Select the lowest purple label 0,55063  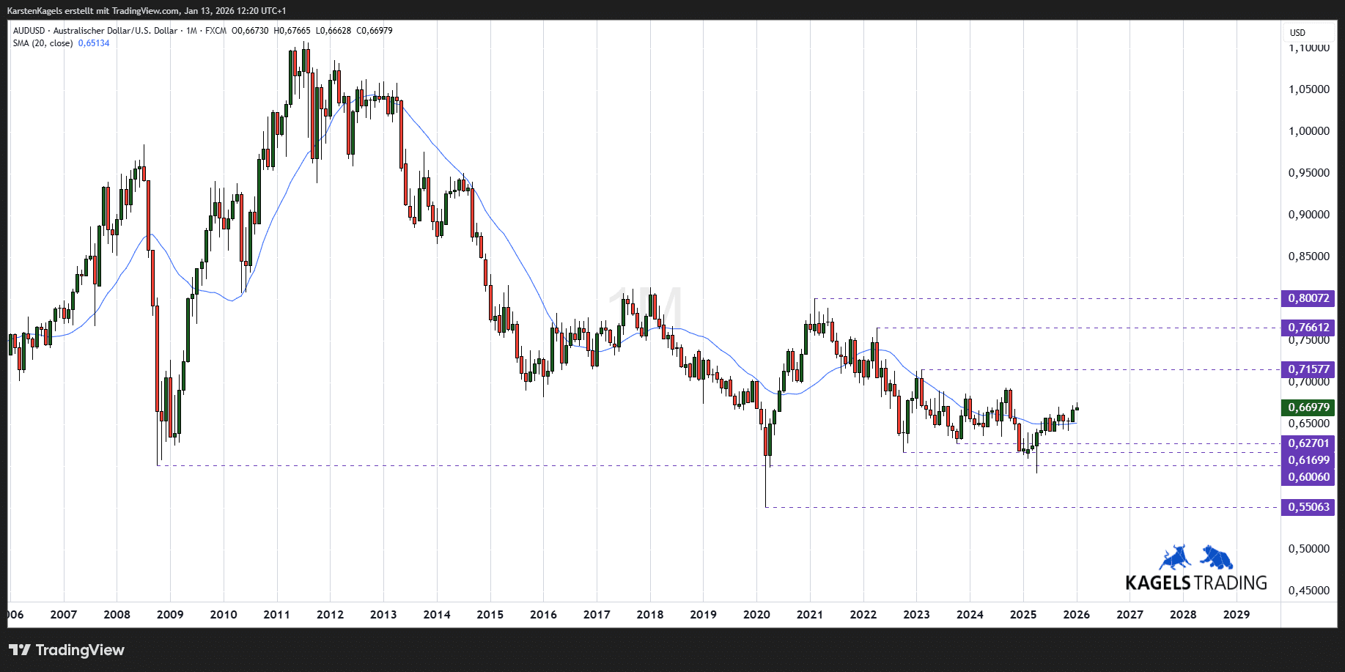1308,506
